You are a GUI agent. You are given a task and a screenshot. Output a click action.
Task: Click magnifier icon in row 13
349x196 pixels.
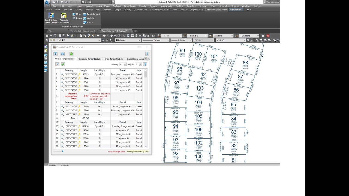(x=62, y=126)
